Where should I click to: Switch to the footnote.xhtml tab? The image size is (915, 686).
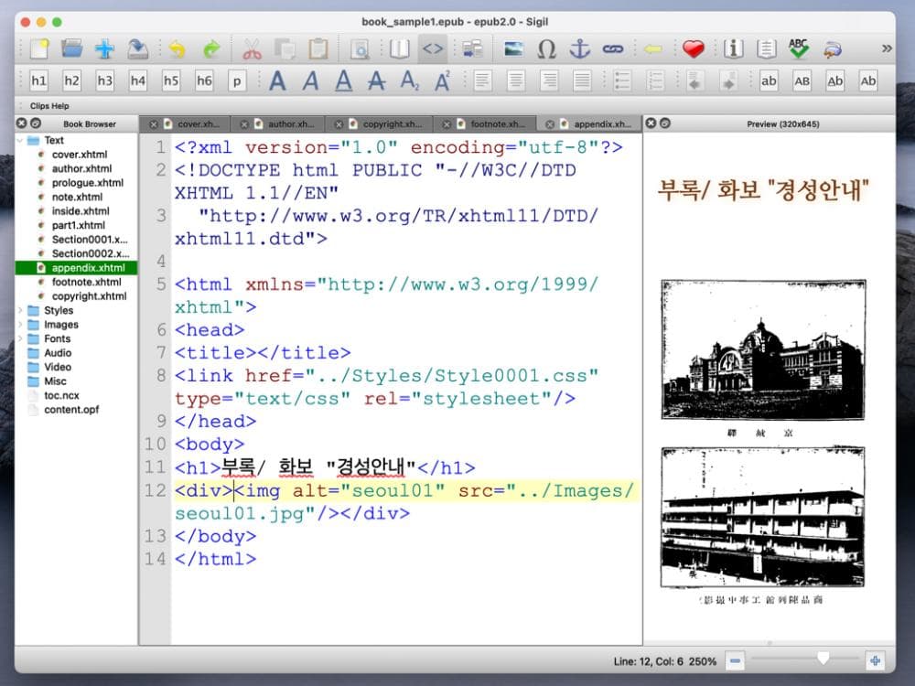click(486, 124)
